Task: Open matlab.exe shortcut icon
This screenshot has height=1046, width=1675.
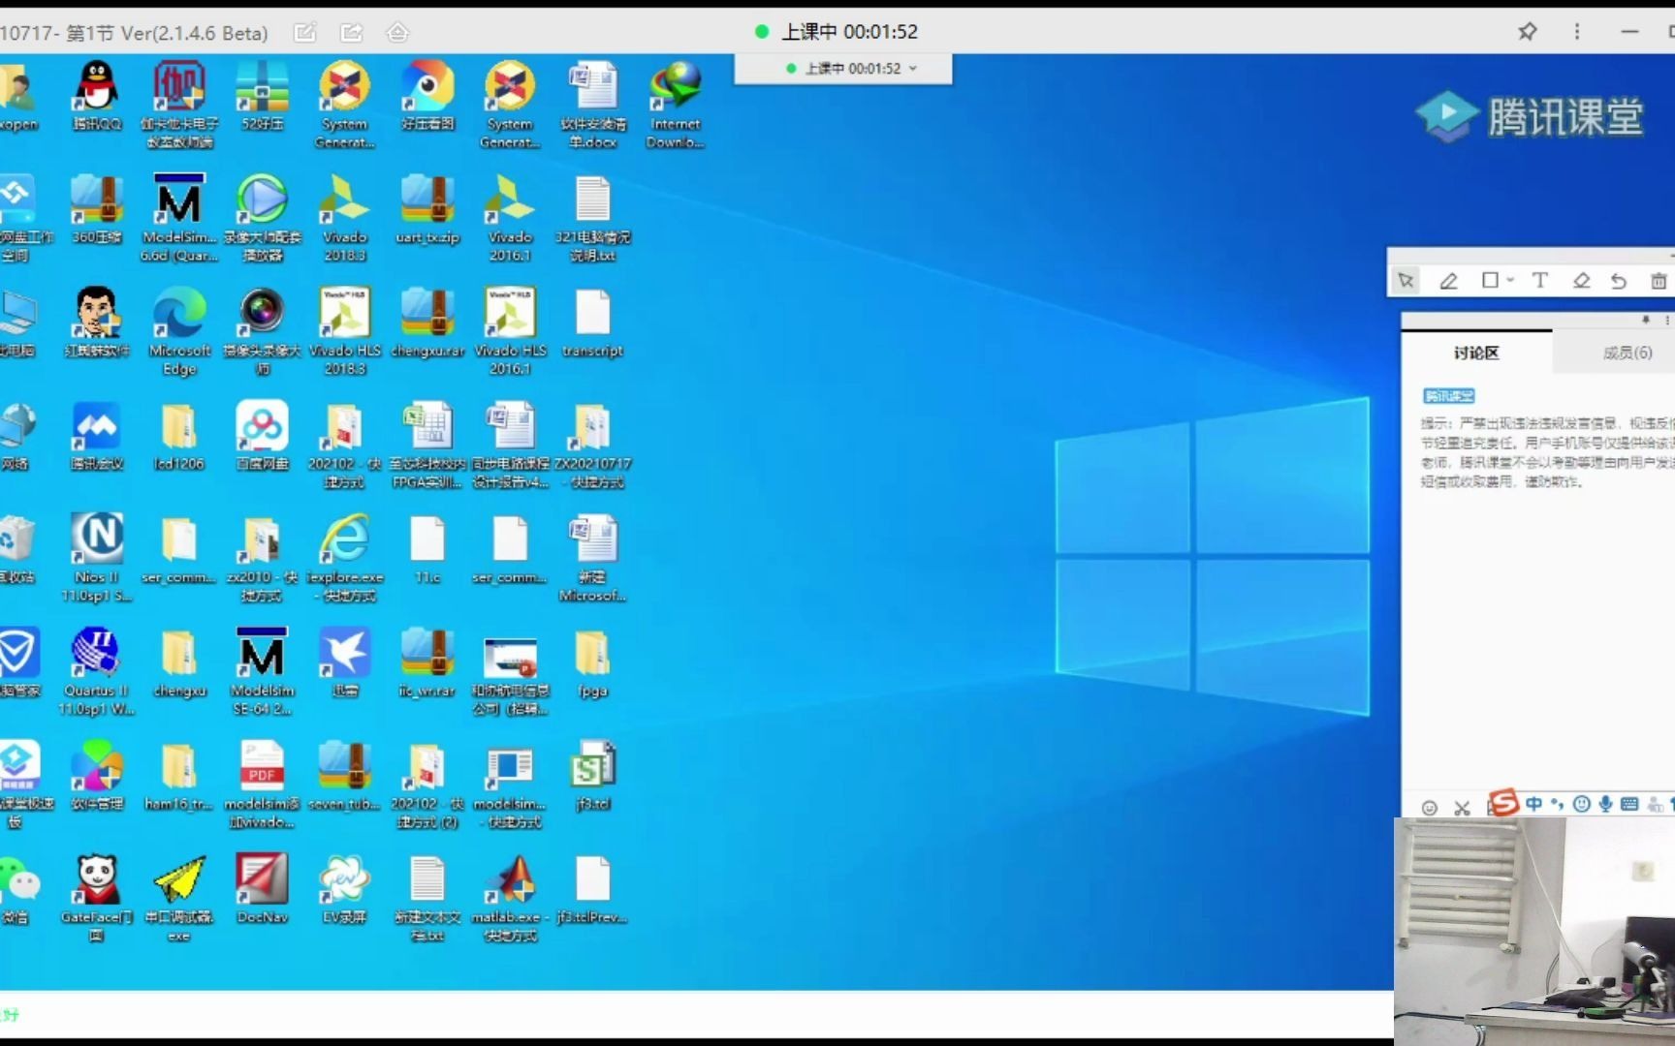Action: [510, 898]
